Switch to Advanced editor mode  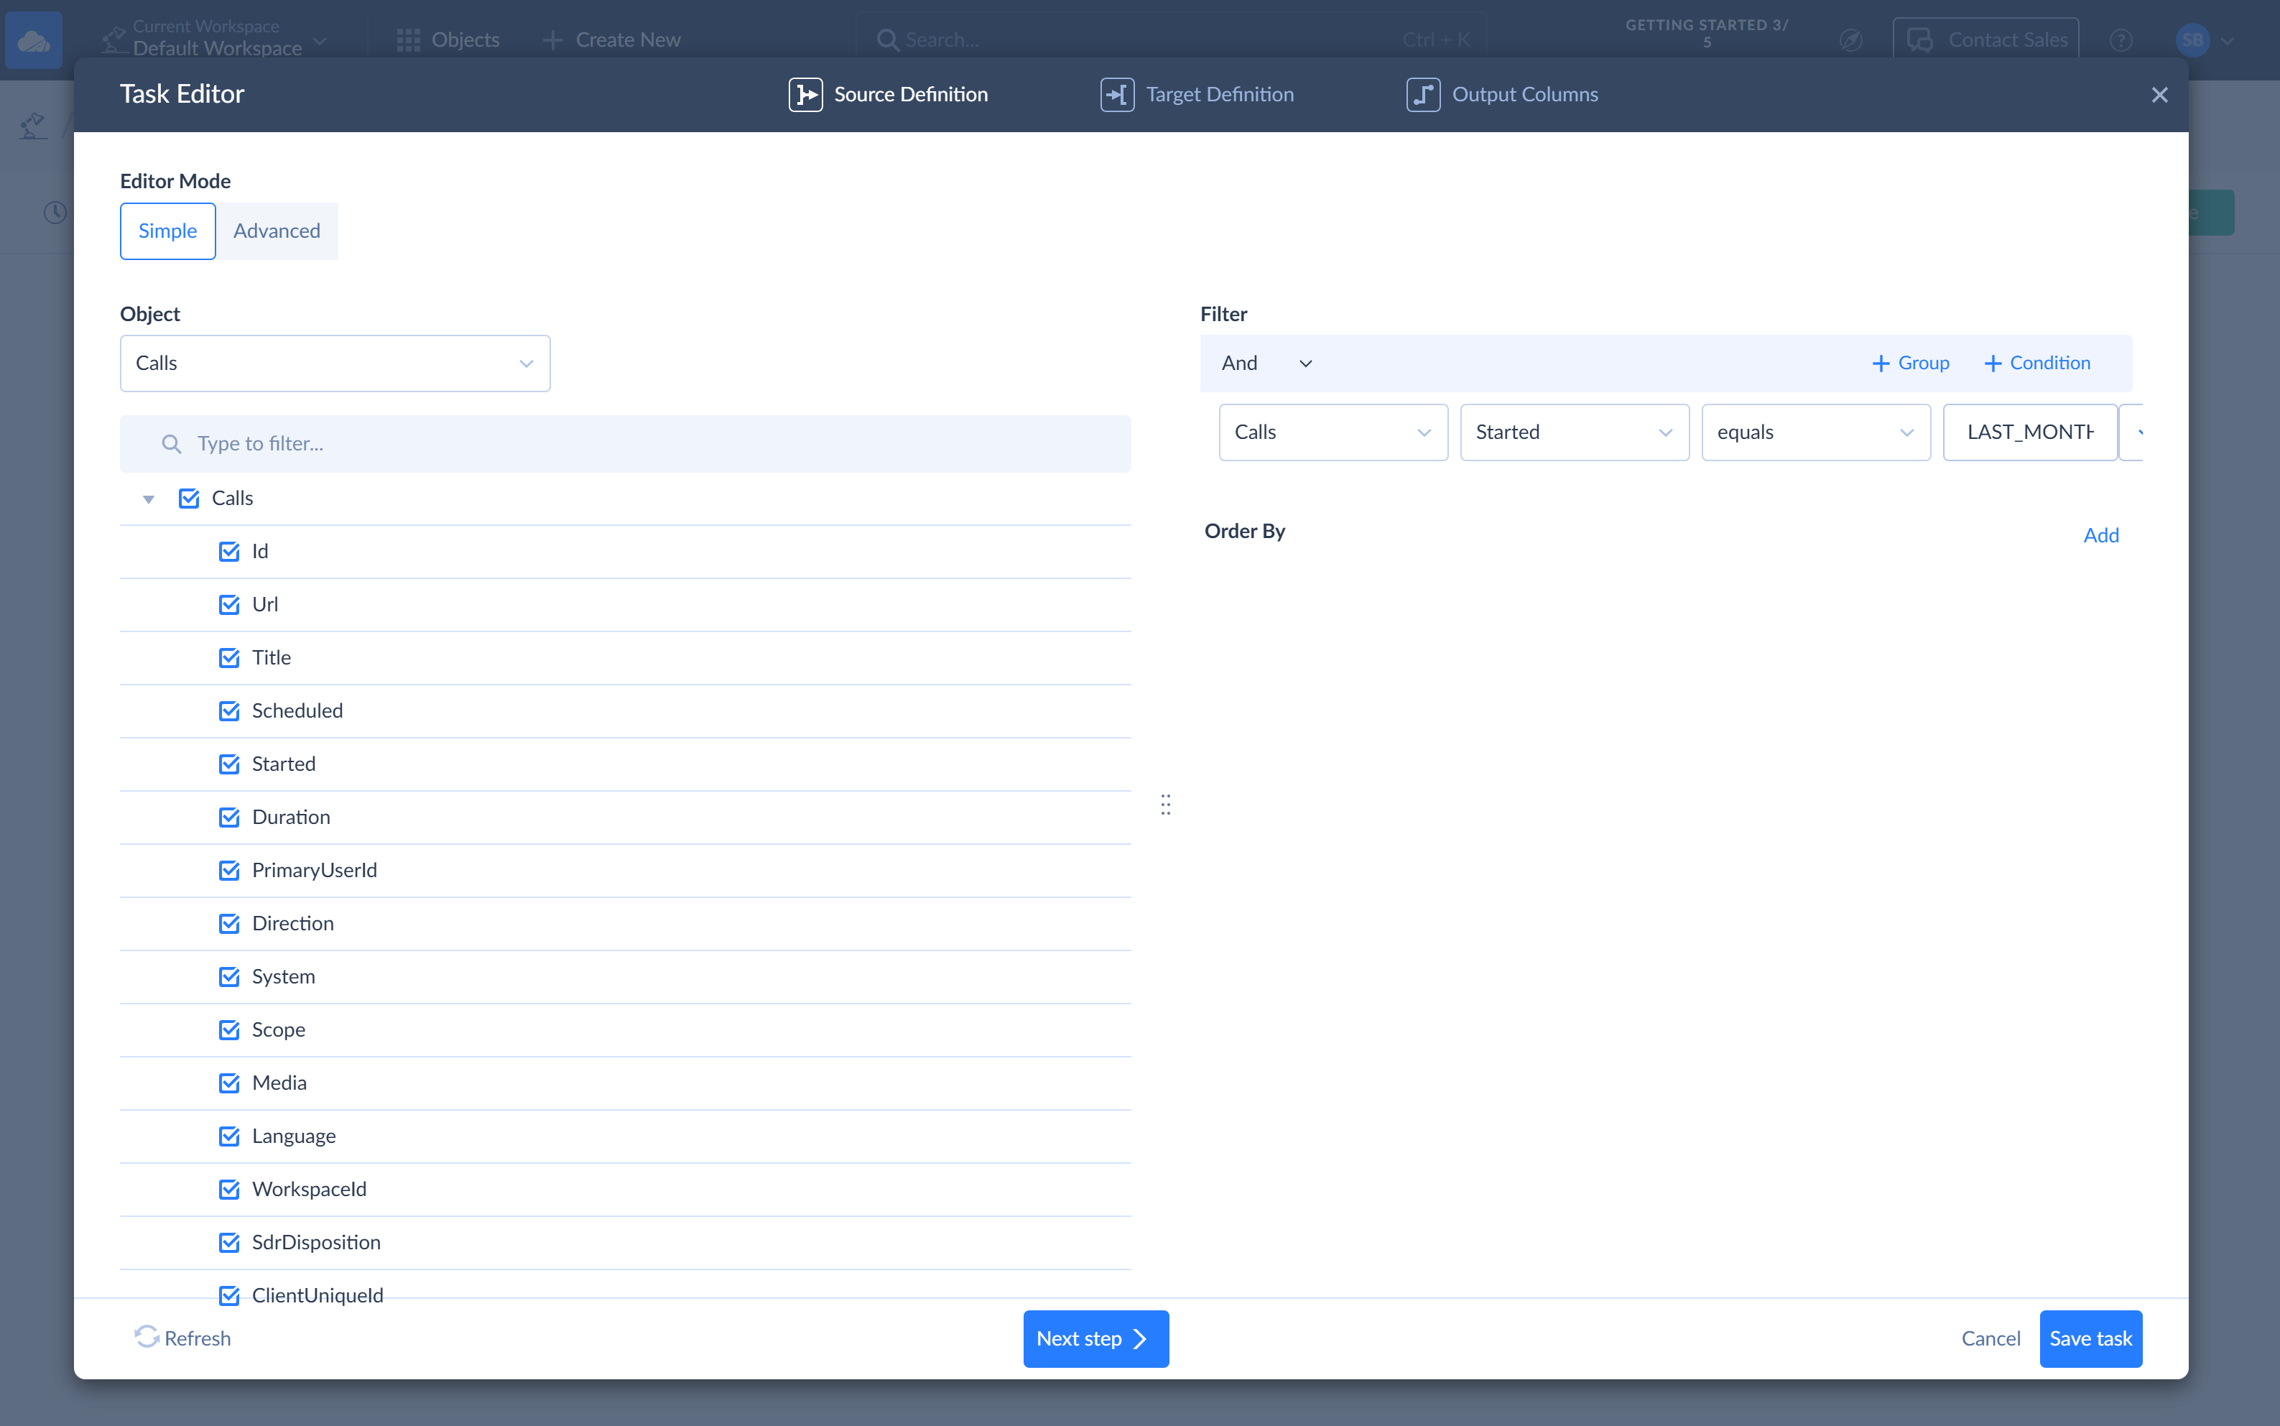point(277,231)
